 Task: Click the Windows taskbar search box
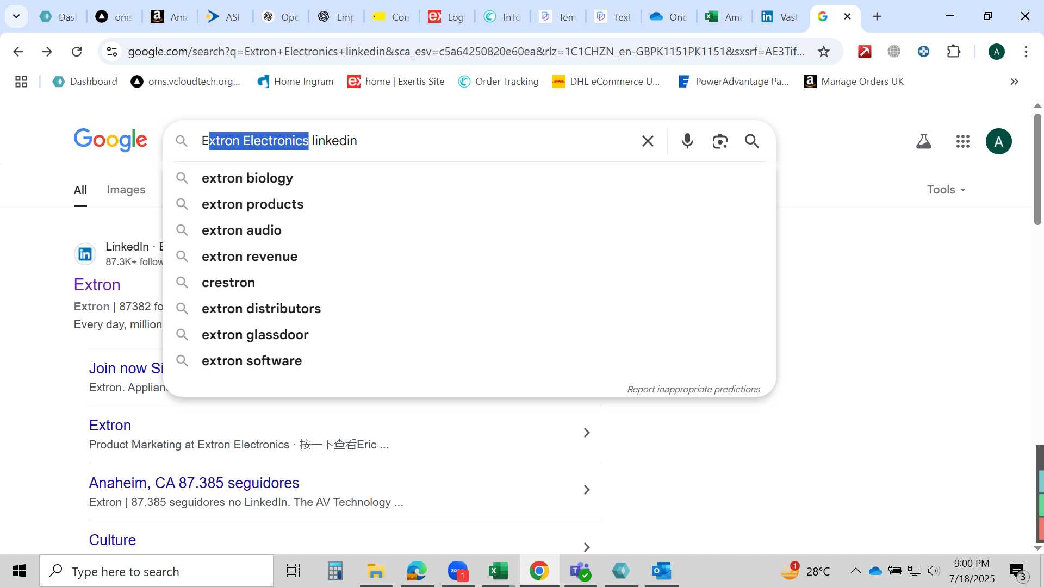157,571
